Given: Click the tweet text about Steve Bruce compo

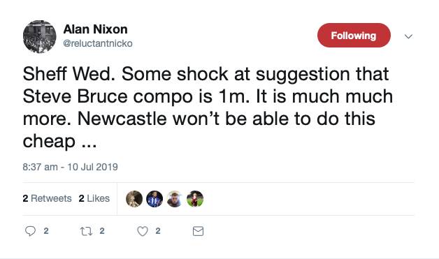Looking at the screenshot, I should 208,108.
